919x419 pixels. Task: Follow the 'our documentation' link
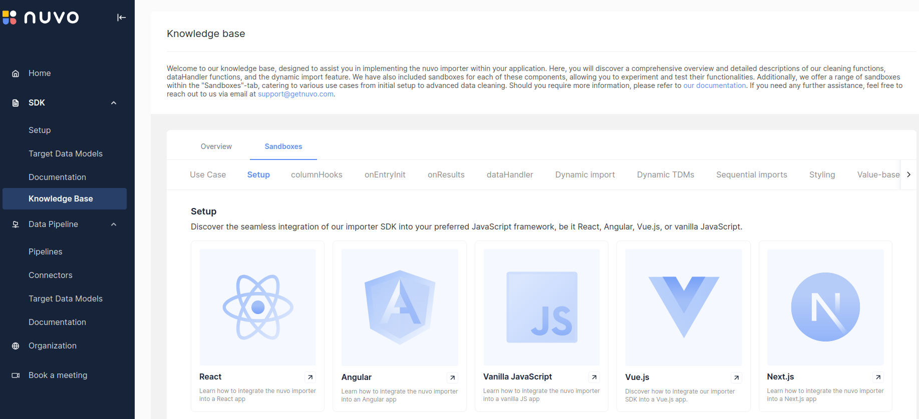coord(715,85)
